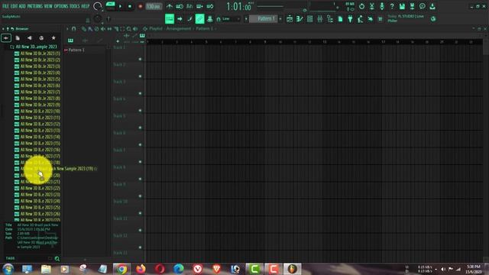The width and height of the screenshot is (489, 275).
Task: Toggle the Pat/Song mode switch
Action: pyautogui.click(x=110, y=6)
